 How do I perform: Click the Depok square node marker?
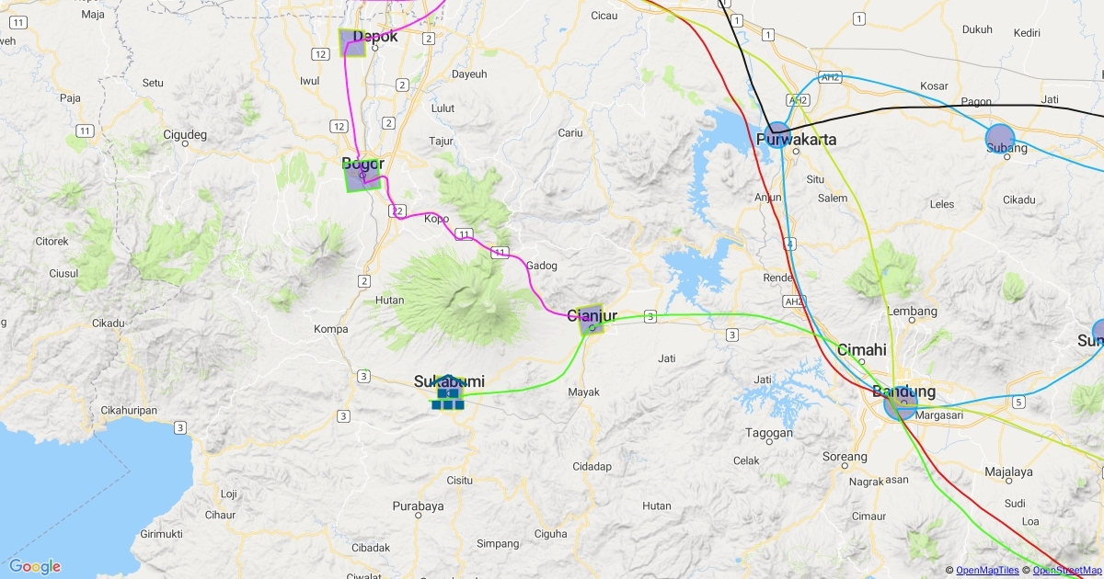coord(352,42)
